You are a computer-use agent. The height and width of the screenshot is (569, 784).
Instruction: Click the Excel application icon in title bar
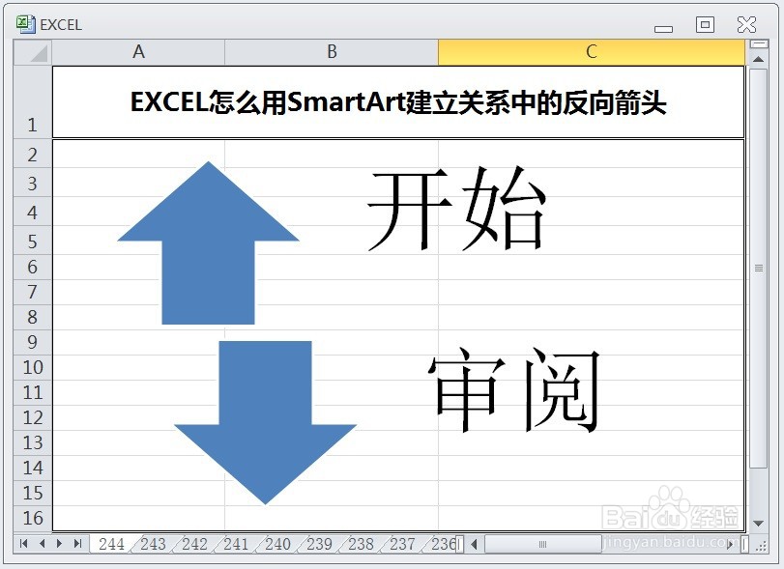[x=25, y=24]
